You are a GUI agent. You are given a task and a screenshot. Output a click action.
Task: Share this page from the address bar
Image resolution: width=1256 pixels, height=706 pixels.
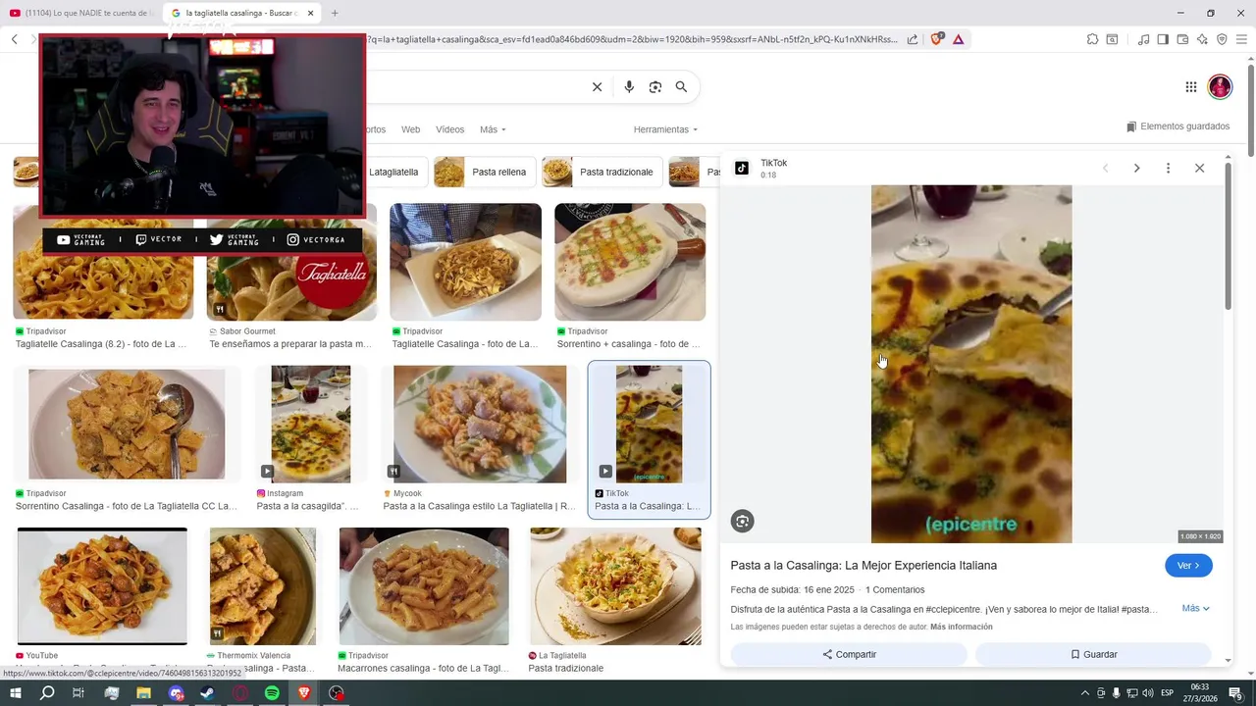click(x=913, y=39)
